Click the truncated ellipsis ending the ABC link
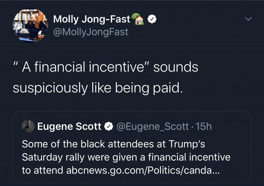Image resolution: width=264 pixels, height=186 pixels. pos(216,171)
